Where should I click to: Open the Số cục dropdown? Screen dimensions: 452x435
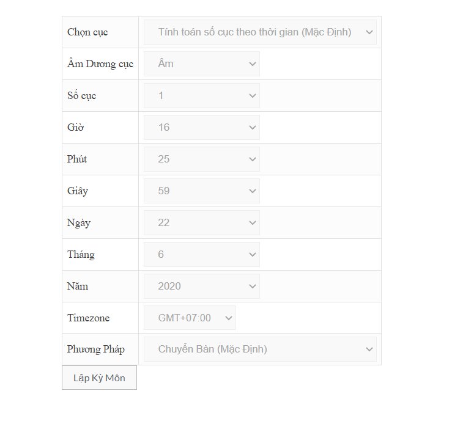click(x=201, y=95)
